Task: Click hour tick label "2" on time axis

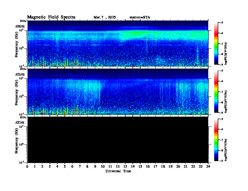Action: point(42,167)
